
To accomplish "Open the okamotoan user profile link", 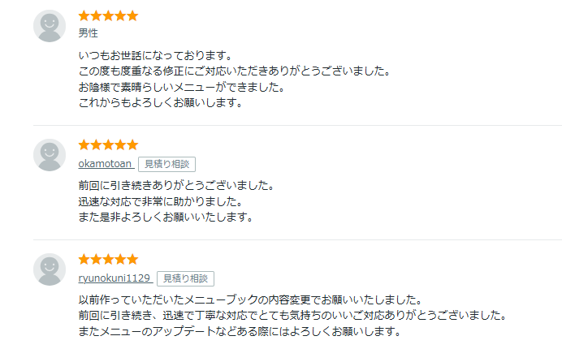I will point(106,163).
